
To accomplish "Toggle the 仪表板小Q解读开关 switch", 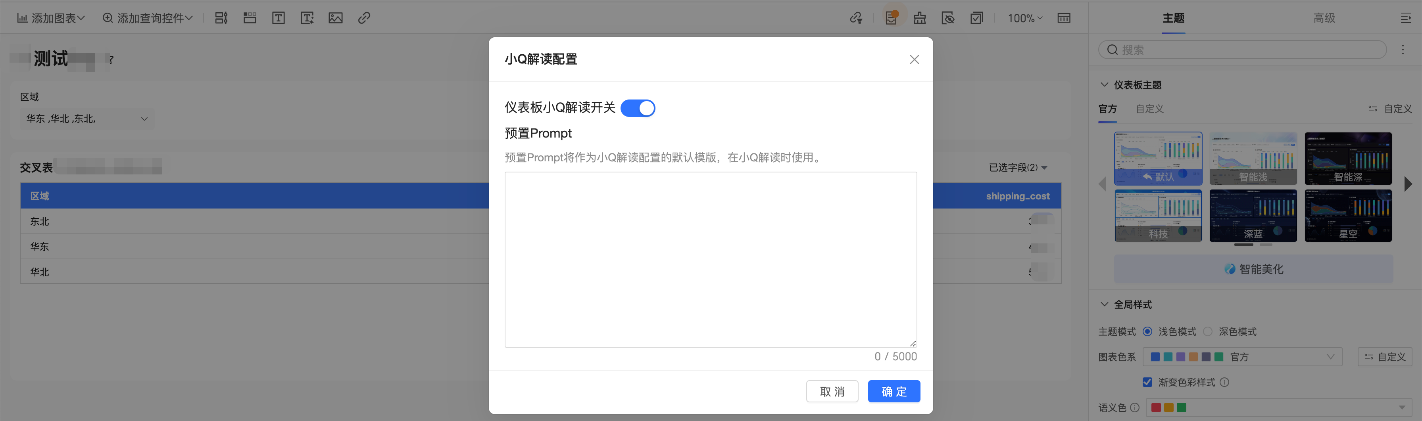I will [x=638, y=108].
